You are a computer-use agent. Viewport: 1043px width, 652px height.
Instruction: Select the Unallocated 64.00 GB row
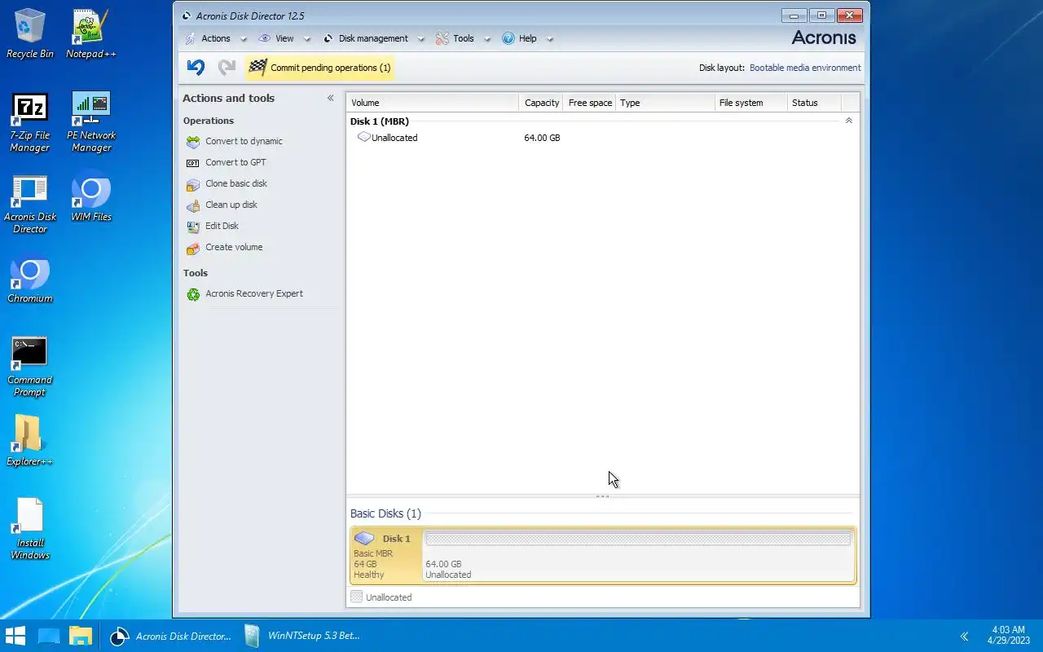pyautogui.click(x=603, y=138)
